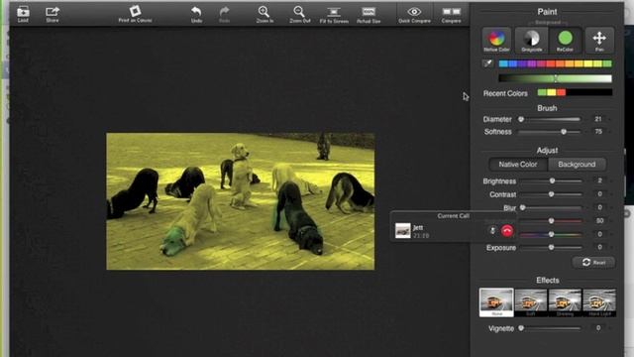Adjust the Exposure slider

click(552, 247)
